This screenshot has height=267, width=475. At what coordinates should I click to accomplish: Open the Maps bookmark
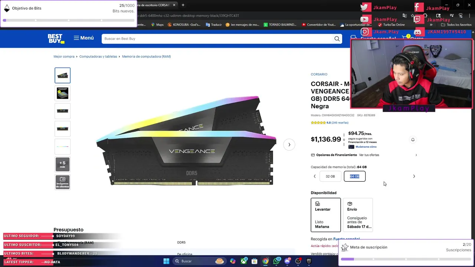[158, 25]
